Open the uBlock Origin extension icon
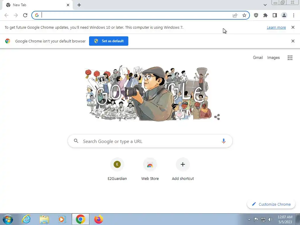This screenshot has width=300, height=225. coord(256,15)
